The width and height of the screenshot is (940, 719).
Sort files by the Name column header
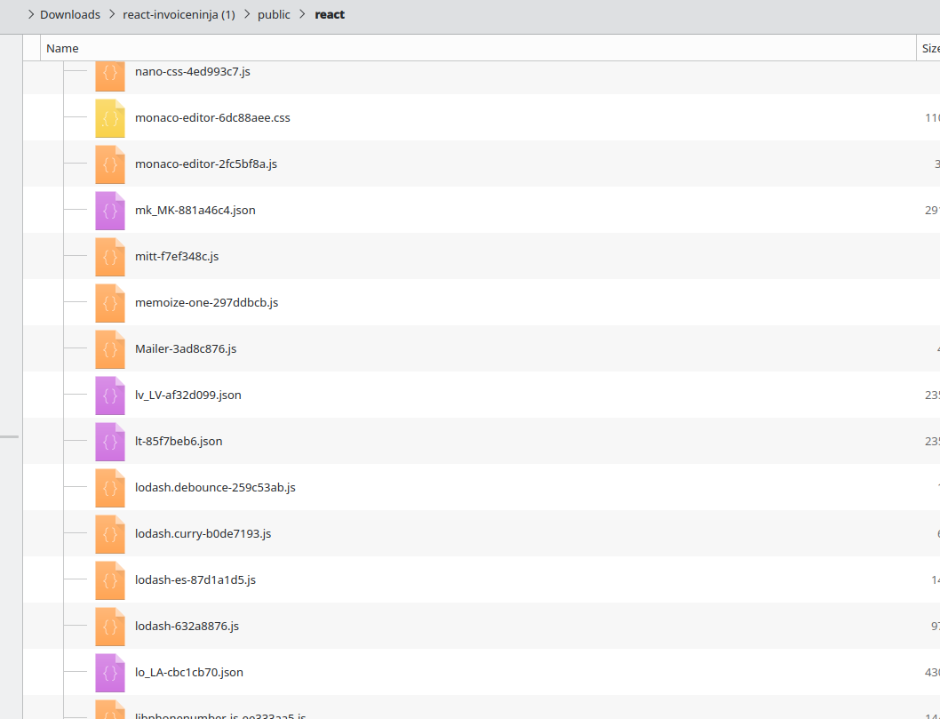[478, 48]
